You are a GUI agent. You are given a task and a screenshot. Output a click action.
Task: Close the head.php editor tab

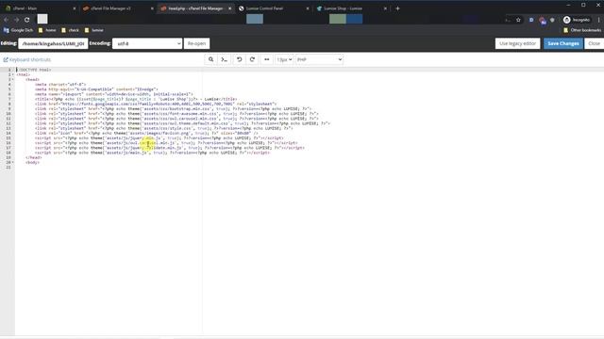(230, 8)
